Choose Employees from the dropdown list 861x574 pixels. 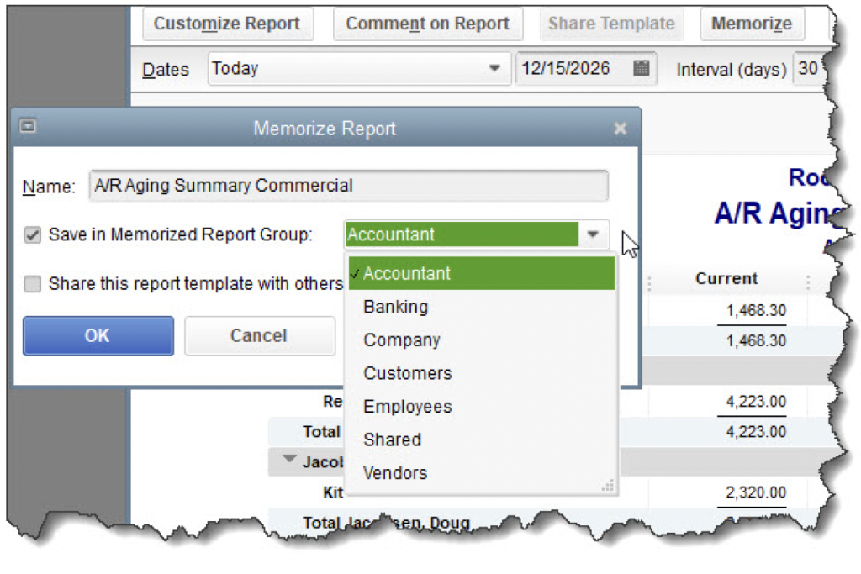[x=407, y=407]
